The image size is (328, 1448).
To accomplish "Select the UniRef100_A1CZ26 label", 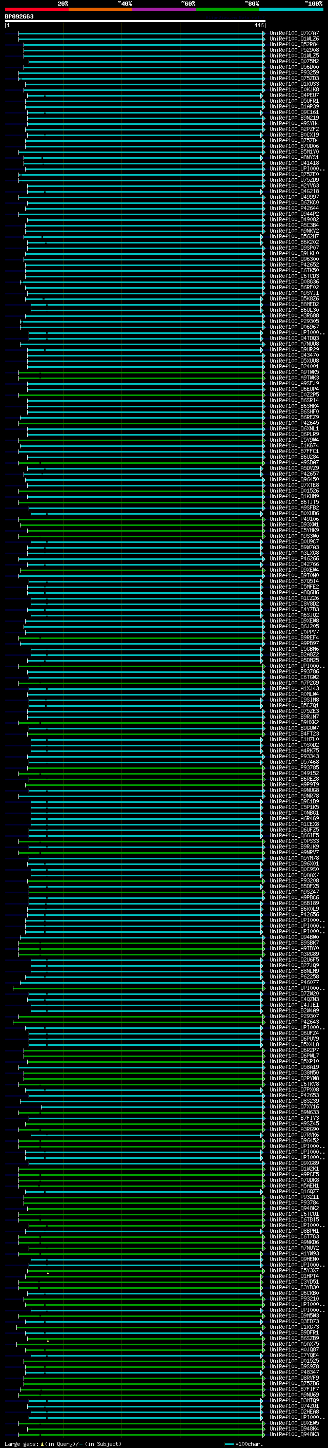I will click(x=294, y=598).
